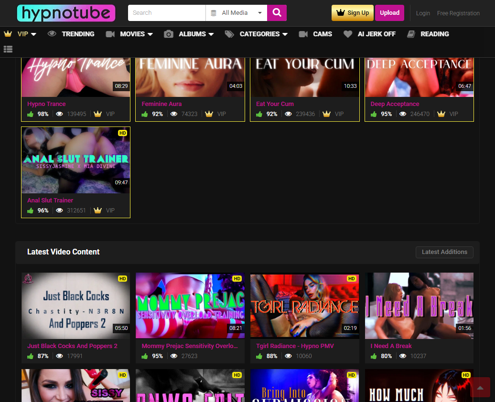Image resolution: width=495 pixels, height=402 pixels.
Task: Expand the Movies menu
Action: (x=136, y=34)
